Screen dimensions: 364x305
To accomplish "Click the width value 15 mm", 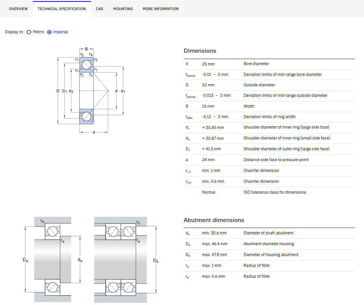I will pos(208,106).
